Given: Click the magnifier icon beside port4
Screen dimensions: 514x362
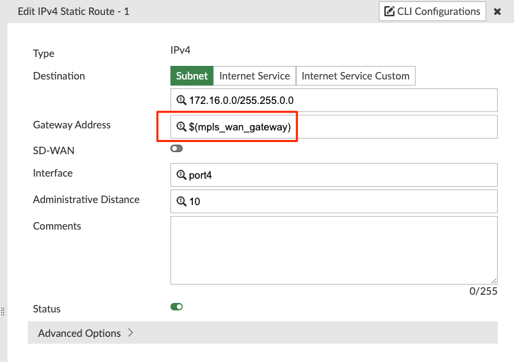Looking at the screenshot, I should click(x=181, y=175).
